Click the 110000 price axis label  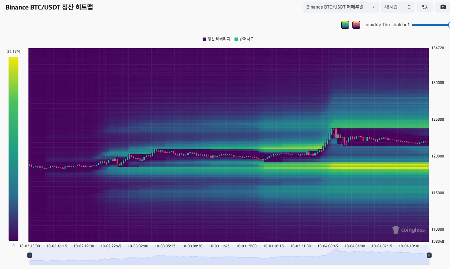point(438,229)
